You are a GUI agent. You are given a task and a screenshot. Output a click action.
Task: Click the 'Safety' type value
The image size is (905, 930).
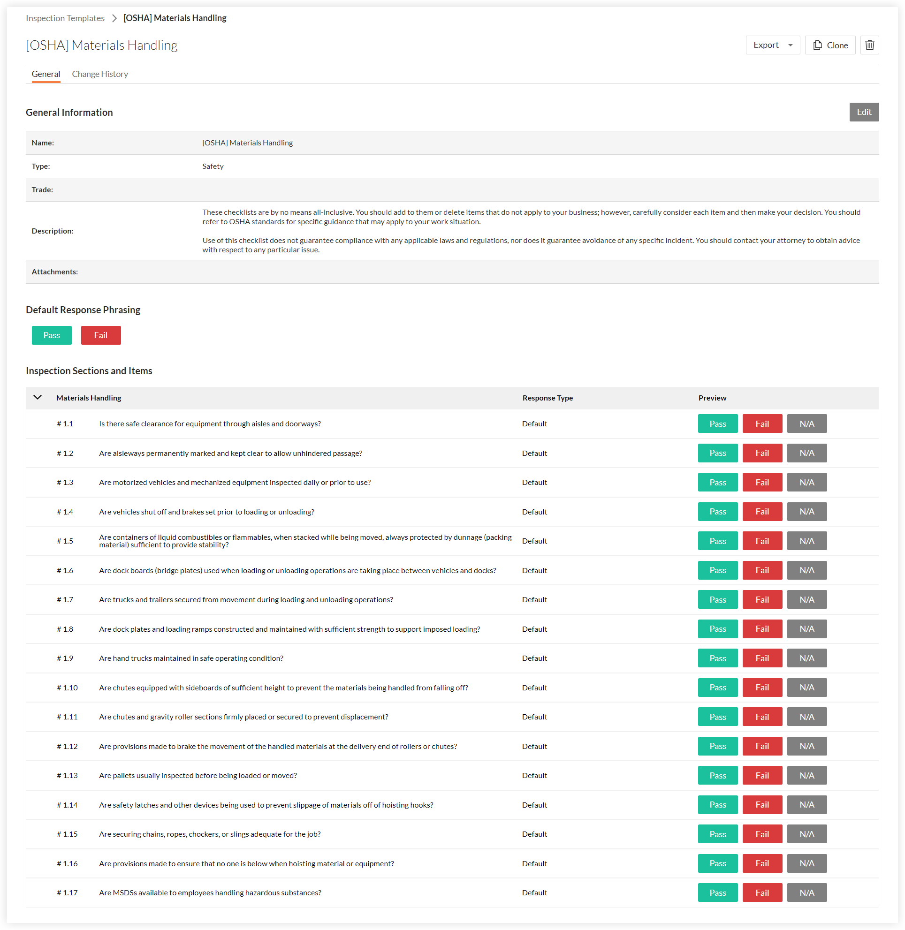213,166
